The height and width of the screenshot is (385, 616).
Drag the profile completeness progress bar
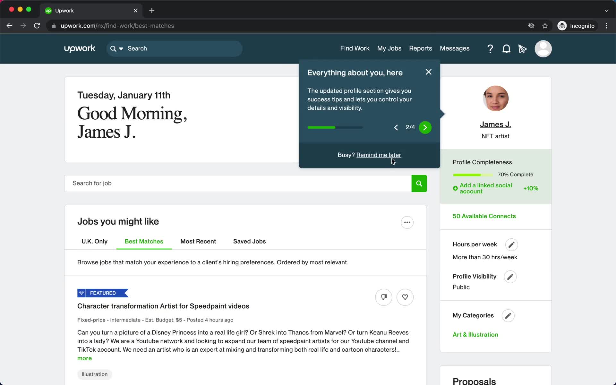472,174
